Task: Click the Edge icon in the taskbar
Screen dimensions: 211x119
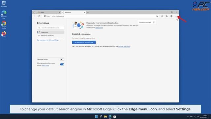Action: (x=110, y=117)
